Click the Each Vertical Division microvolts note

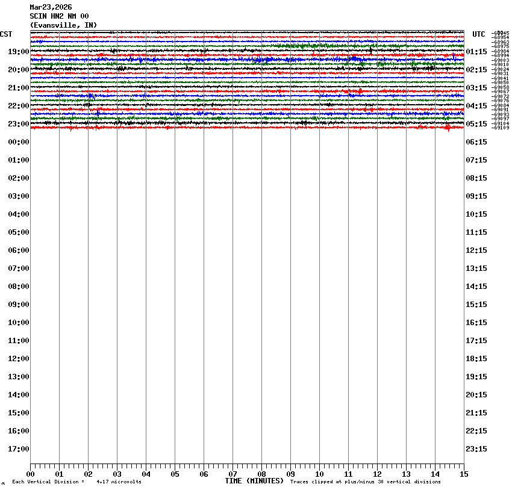click(x=76, y=482)
